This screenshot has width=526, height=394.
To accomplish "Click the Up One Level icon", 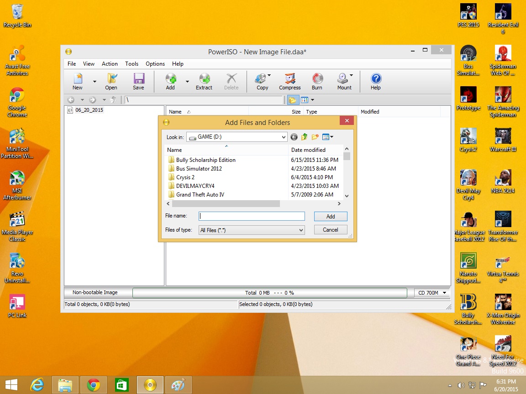I will click(x=304, y=137).
